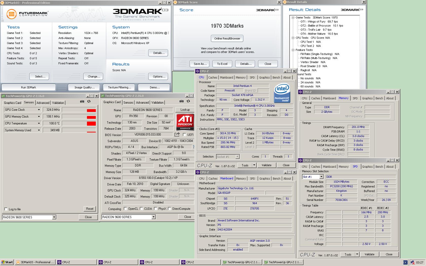Toggle the PhysX checkbox
426x266 pixels.
(x=155, y=209)
